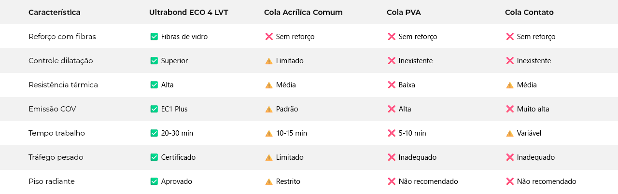Click the Cola Contato column header
Screen dimensions: 618x194
[529, 13]
